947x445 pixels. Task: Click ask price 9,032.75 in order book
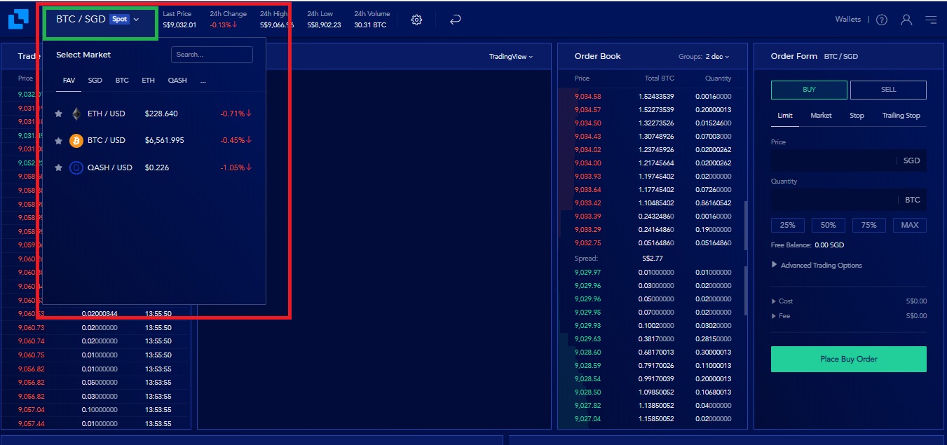[587, 243]
